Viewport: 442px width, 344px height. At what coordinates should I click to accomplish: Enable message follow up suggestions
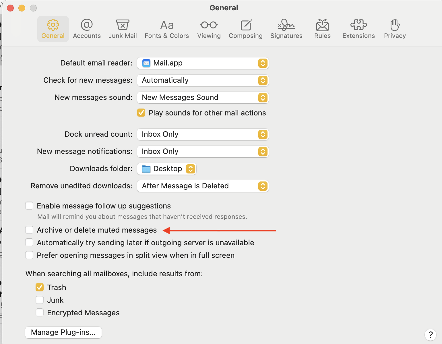29,206
